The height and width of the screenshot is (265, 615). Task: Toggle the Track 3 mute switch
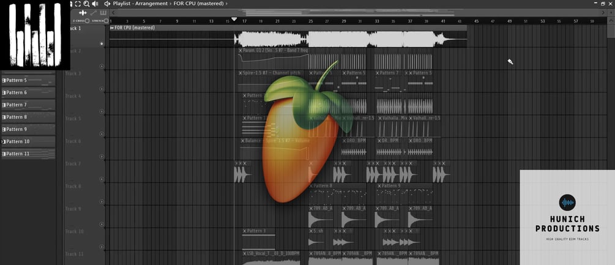point(102,89)
